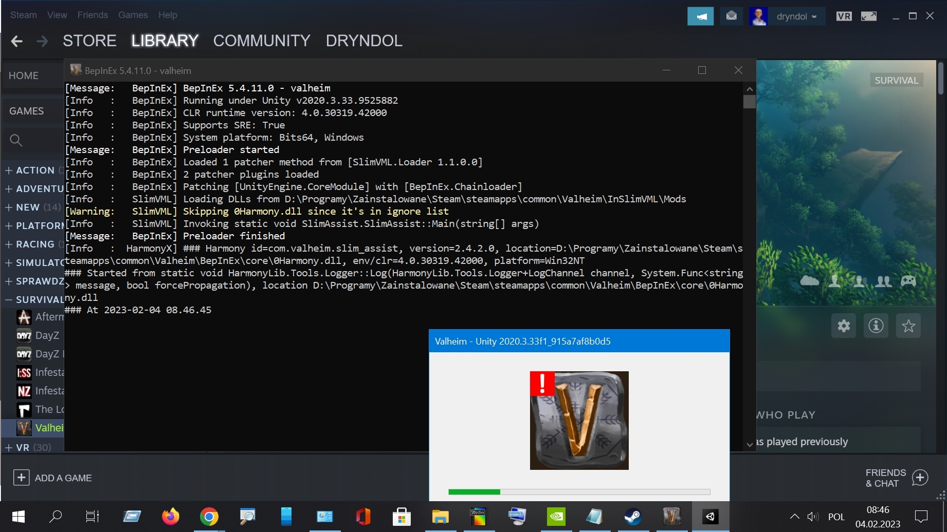Enter Big Picture mode icon
Screen dimensions: 947x532
868,16
